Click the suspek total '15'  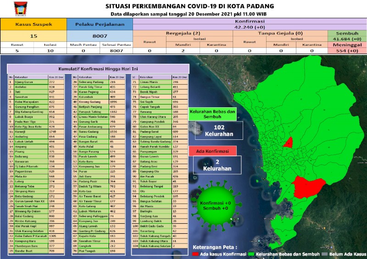pyautogui.click(x=33, y=36)
